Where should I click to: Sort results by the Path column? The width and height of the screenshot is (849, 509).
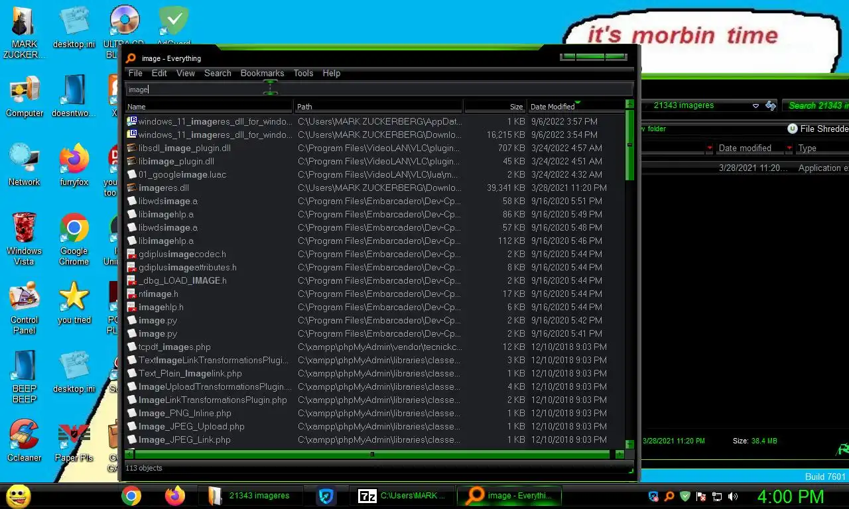coord(378,106)
